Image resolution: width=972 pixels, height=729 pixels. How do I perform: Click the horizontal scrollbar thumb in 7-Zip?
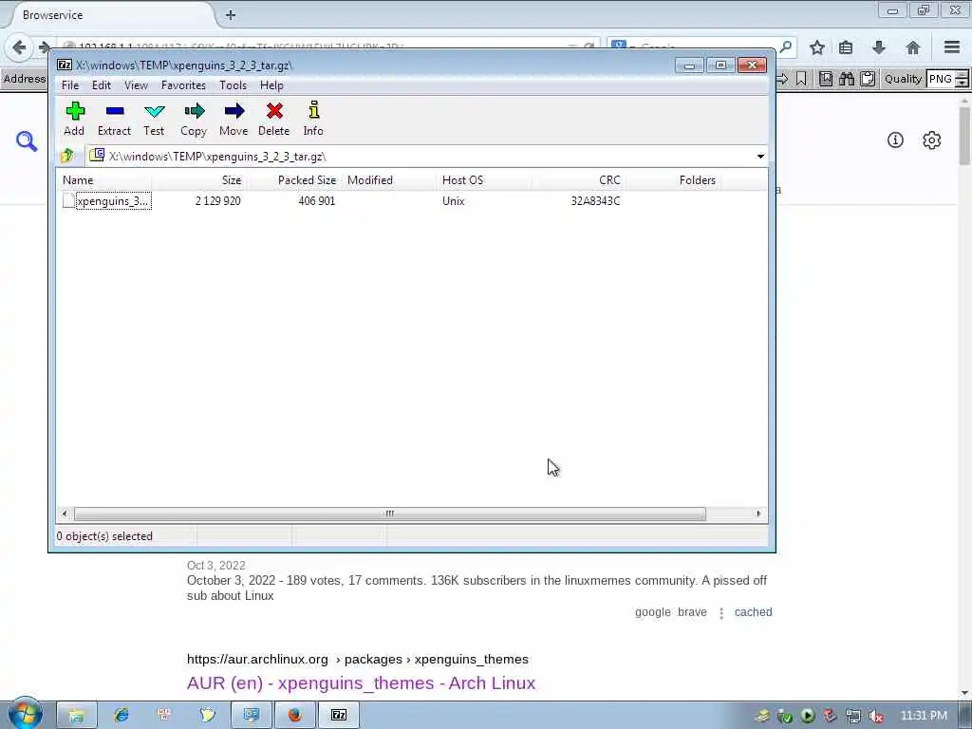click(x=390, y=514)
